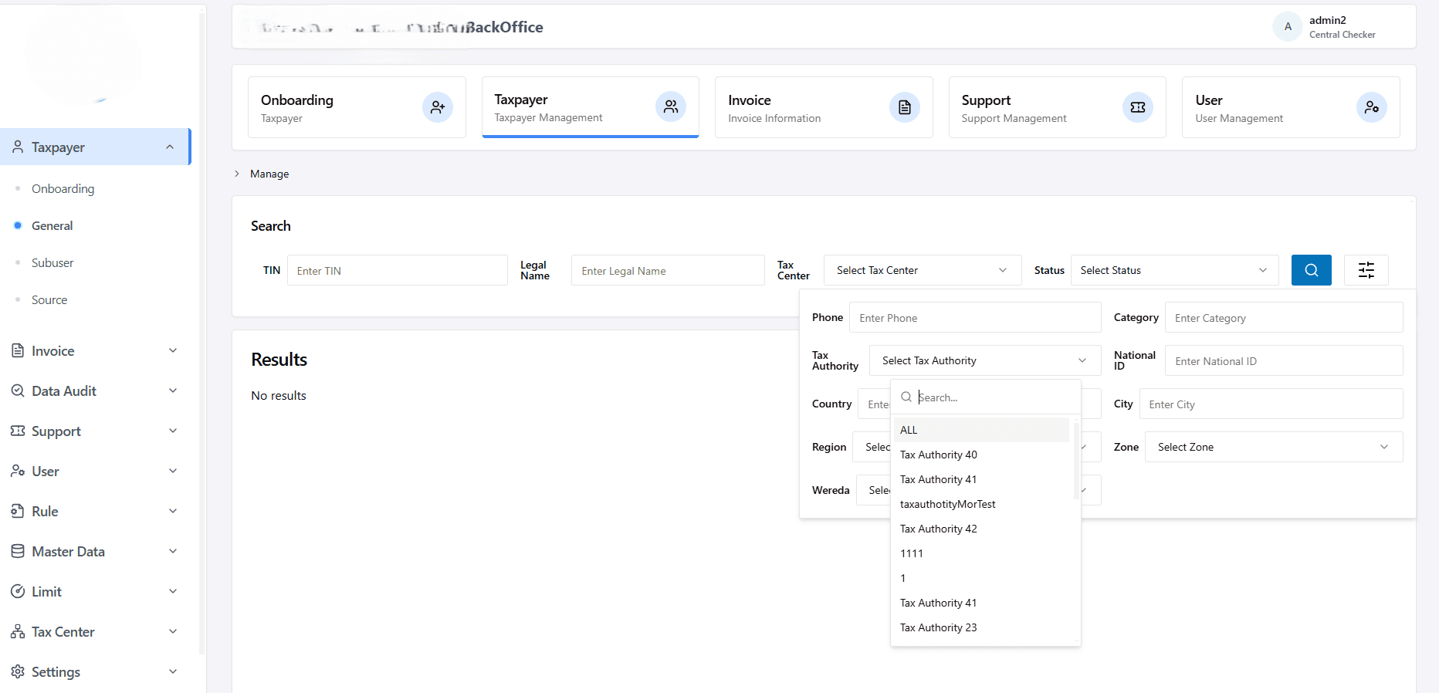Open the Select Tax Authority dropdown

(x=985, y=360)
